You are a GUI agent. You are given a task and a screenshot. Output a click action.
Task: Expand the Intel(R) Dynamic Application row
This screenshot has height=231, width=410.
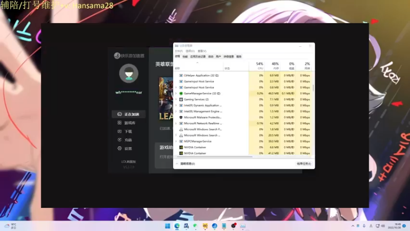(x=176, y=106)
